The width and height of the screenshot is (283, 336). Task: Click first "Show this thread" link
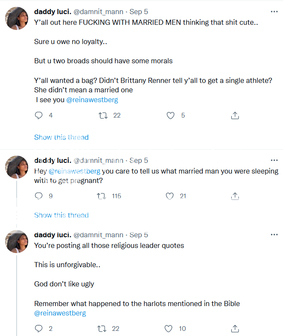pyautogui.click(x=61, y=137)
